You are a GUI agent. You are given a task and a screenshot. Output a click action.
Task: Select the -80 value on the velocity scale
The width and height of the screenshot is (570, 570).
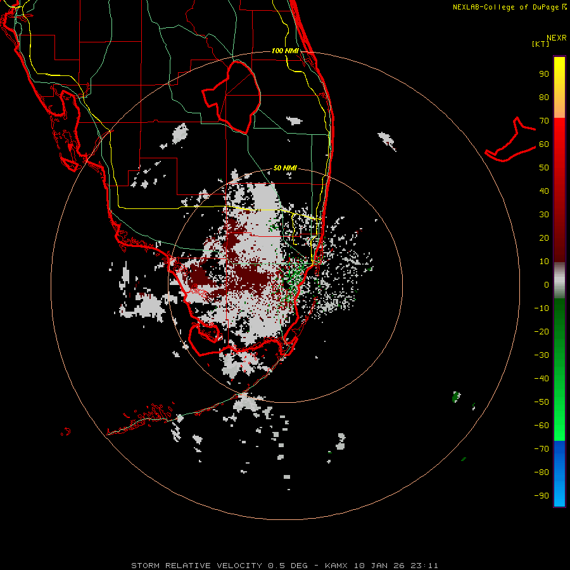coord(541,472)
